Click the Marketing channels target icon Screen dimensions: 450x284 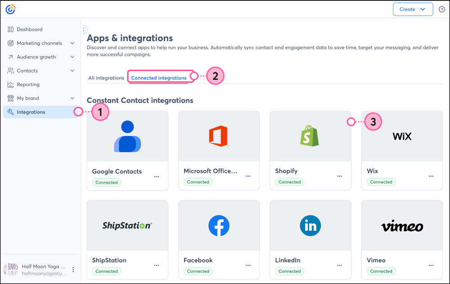11,43
